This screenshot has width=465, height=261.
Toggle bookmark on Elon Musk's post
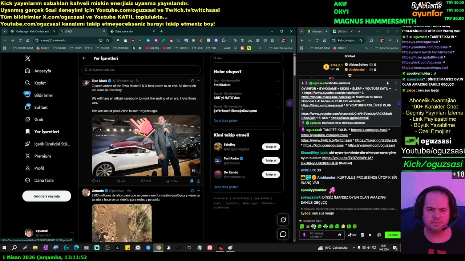[192, 181]
